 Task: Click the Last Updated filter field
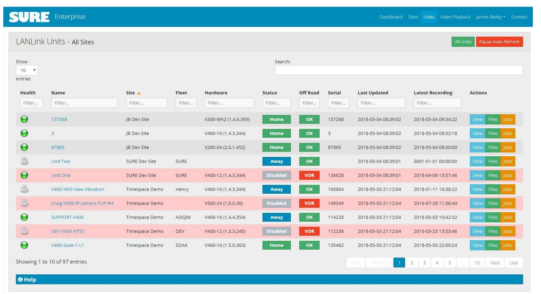tap(381, 103)
